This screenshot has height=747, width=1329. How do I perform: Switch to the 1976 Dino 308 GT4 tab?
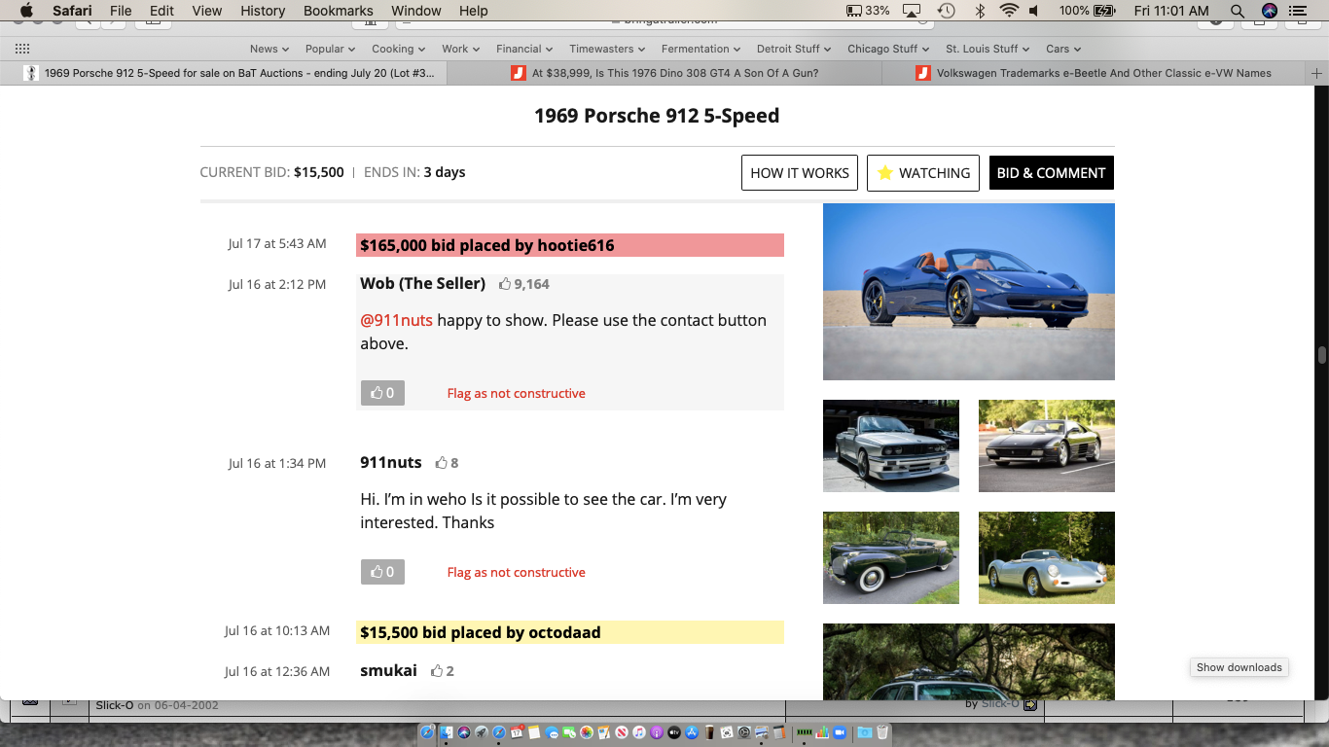click(664, 73)
